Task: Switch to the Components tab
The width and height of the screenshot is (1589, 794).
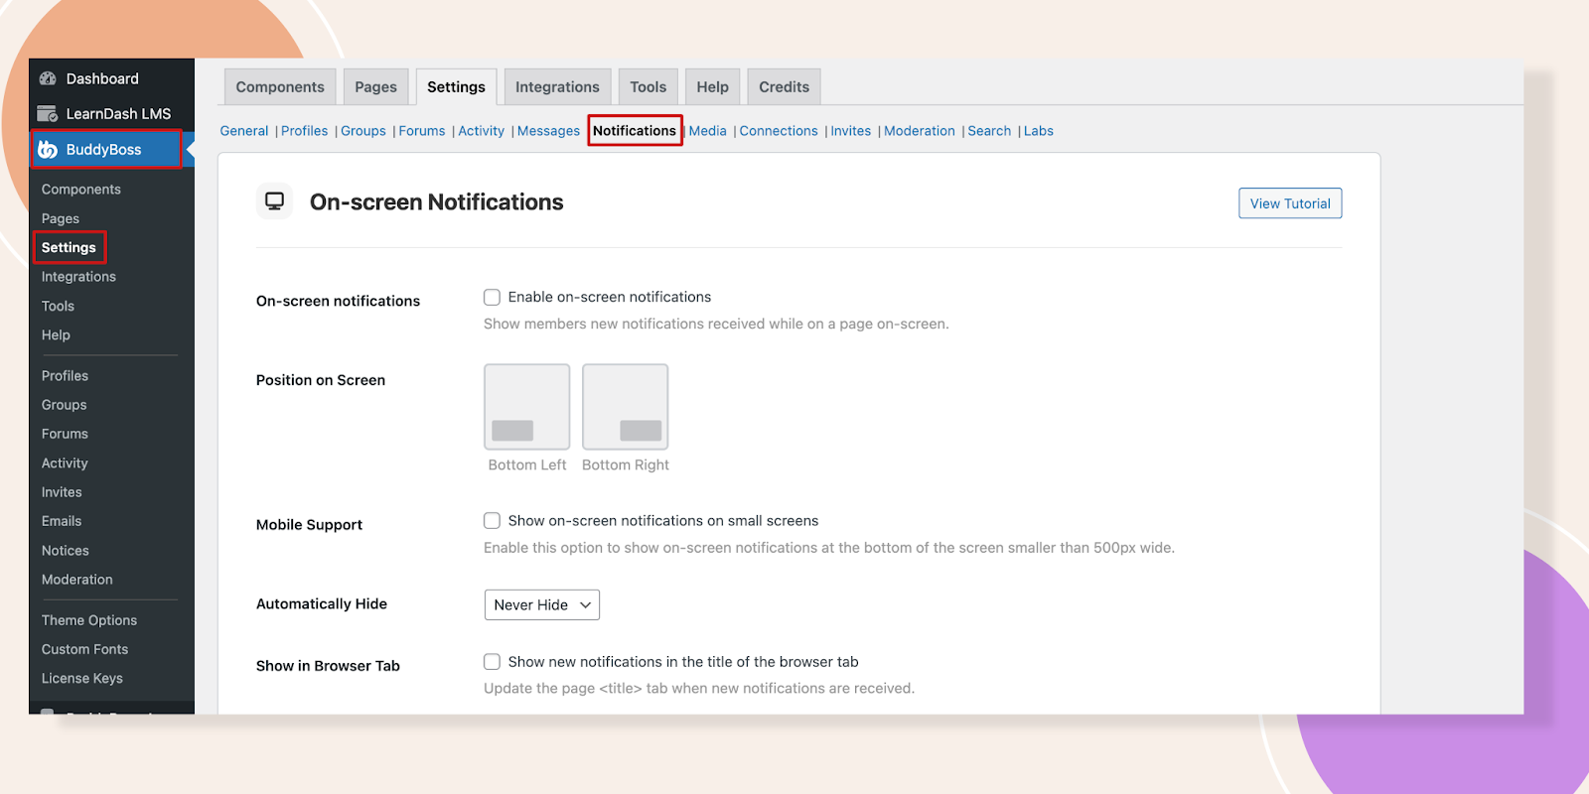Action: pos(280,87)
